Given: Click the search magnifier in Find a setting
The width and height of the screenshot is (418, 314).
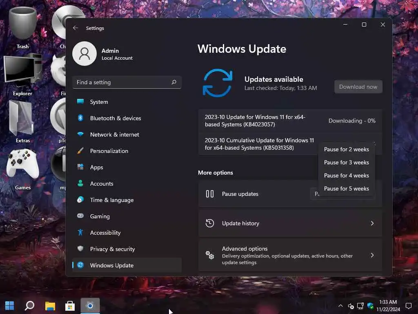Looking at the screenshot, I should pyautogui.click(x=174, y=82).
